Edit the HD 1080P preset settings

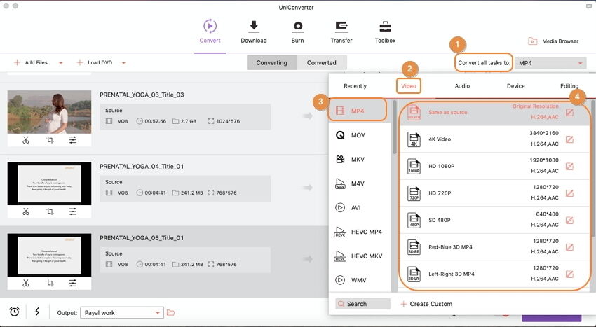click(x=569, y=167)
